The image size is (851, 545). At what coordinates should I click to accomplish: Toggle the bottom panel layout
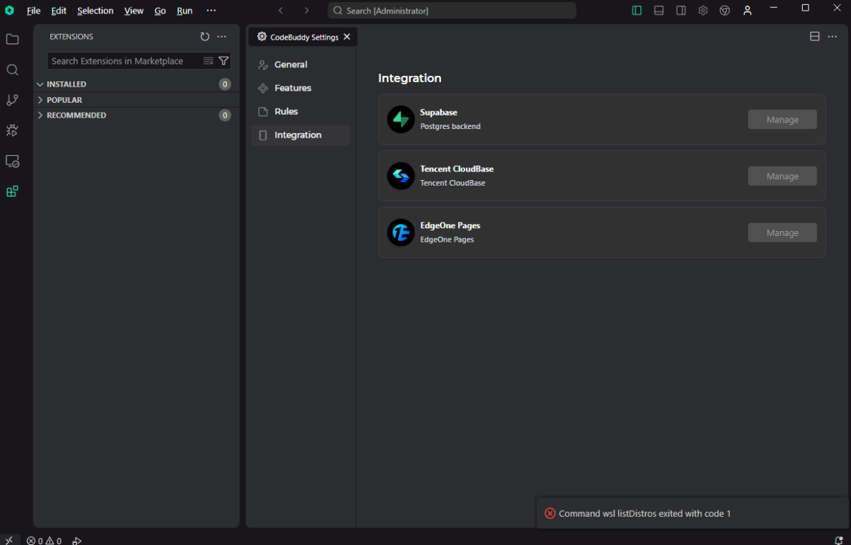point(659,11)
